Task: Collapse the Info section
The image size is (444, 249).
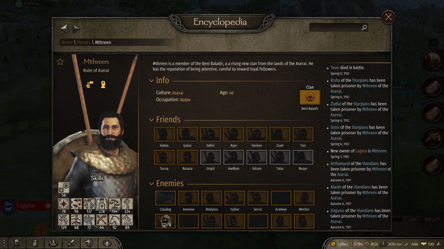Action: point(151,81)
